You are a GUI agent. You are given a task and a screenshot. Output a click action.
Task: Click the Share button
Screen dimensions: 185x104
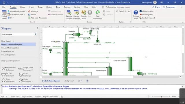pyautogui.click(x=156, y=7)
